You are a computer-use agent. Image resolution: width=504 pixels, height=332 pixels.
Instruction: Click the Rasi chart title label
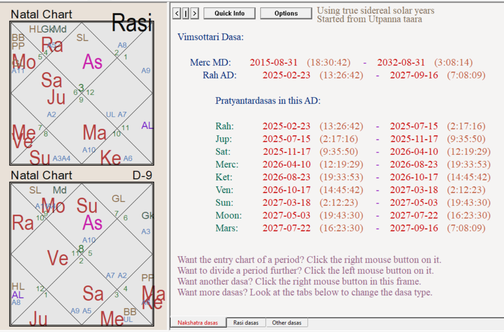pyautogui.click(x=131, y=22)
